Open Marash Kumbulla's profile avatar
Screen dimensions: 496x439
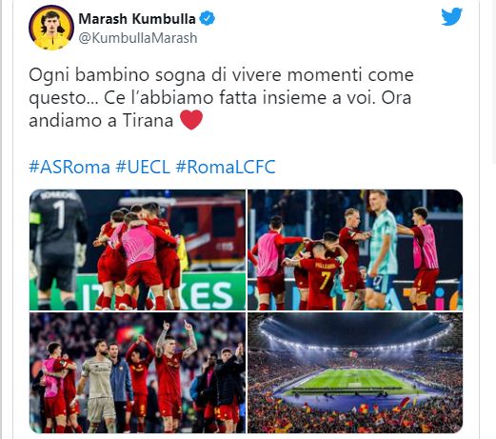pyautogui.click(x=51, y=28)
